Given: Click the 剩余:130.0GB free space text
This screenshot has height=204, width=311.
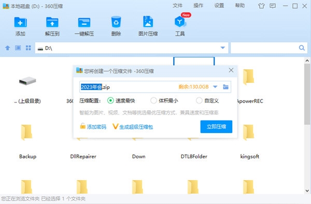Looking at the screenshot, I should pyautogui.click(x=193, y=87).
